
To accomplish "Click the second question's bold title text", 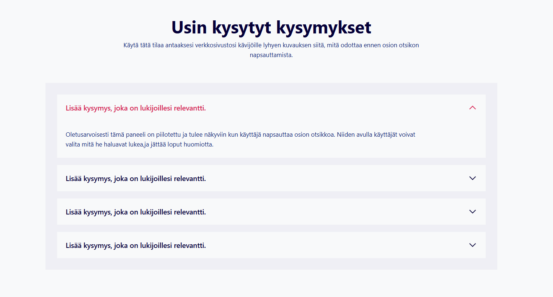I will coord(136,178).
